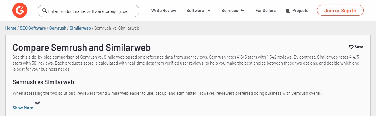This screenshot has height=132, width=376.
Task: Click the G2 logo icon
Action: tap(20, 11)
